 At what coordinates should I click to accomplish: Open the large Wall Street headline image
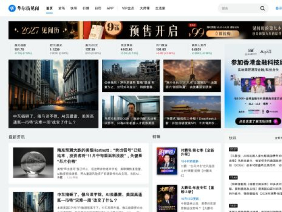[54, 94]
